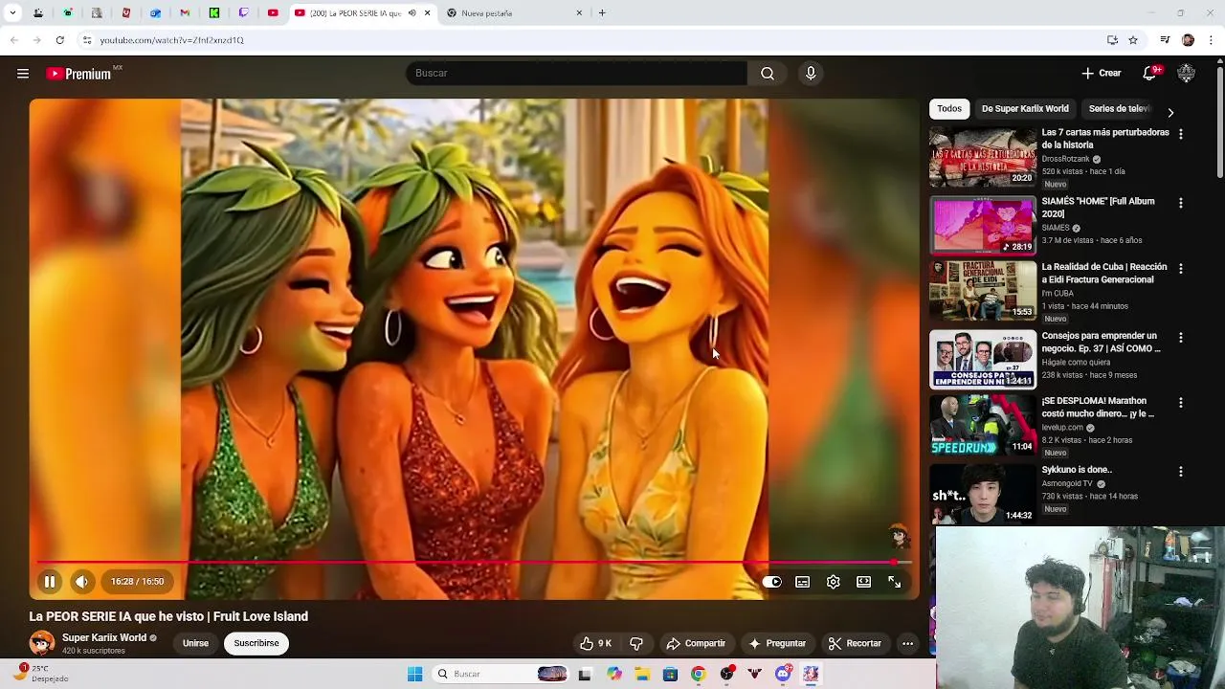This screenshot has width=1225, height=689.
Task: Open Discord from the taskbar
Action: click(783, 674)
